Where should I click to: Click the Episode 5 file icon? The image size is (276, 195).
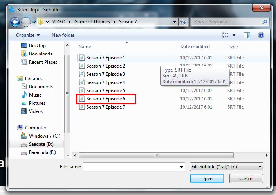tap(82, 91)
